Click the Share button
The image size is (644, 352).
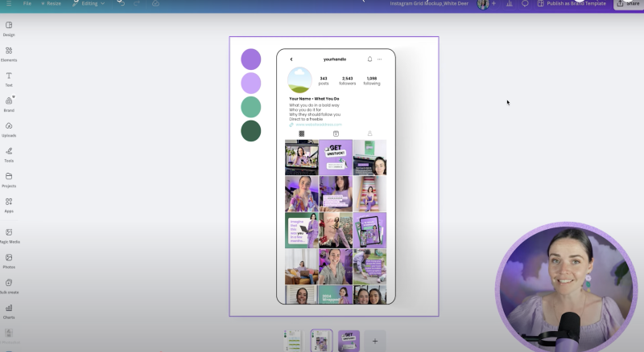(x=629, y=4)
